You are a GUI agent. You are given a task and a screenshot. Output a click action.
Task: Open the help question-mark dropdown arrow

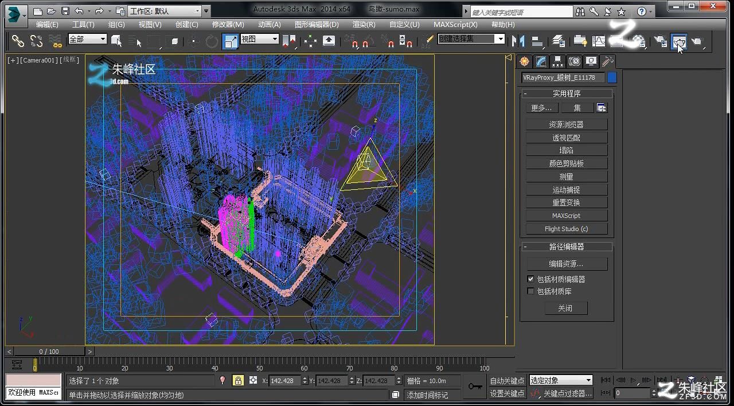(x=650, y=11)
